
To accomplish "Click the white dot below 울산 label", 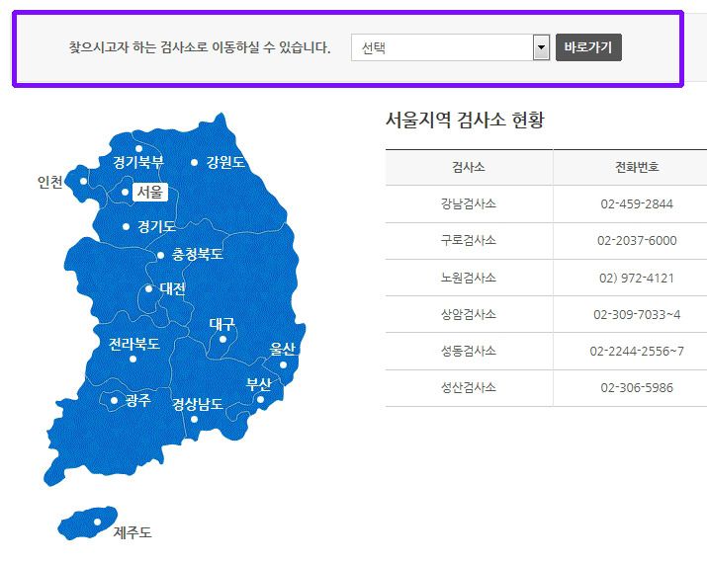I will coord(283,364).
